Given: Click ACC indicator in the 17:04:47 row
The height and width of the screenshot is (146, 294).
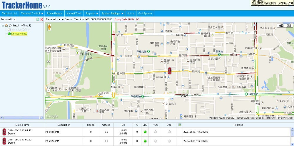Looking at the screenshot, I should (x=156, y=132).
